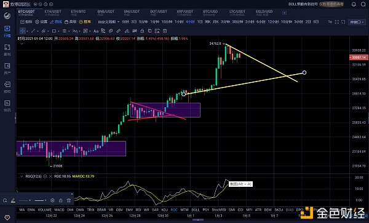Click the yellow trend line right endpoint handle
This screenshot has height=223, width=369.
(x=304, y=73)
